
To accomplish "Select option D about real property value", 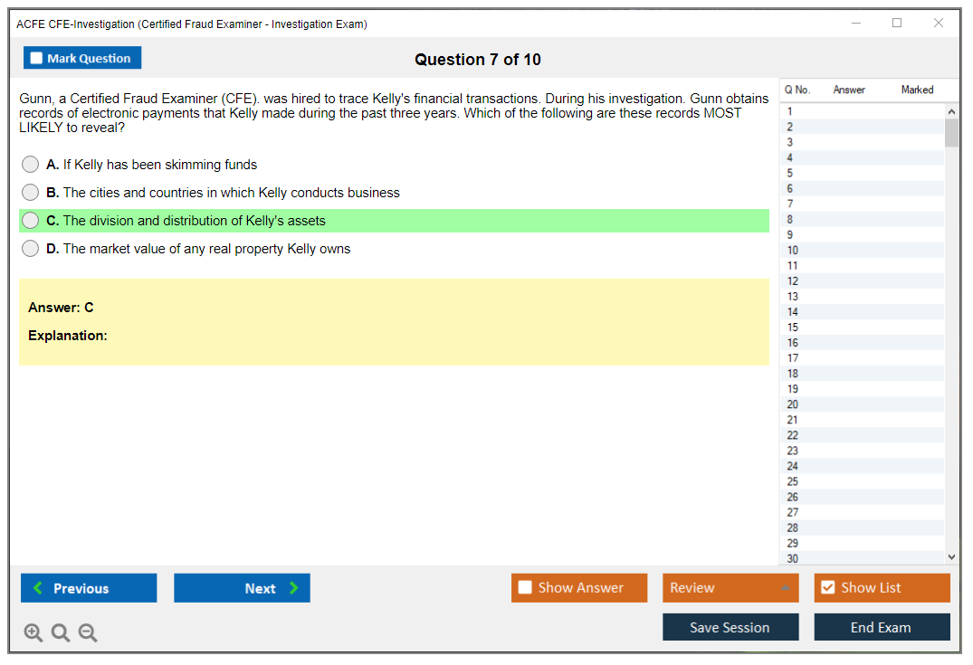I will click(31, 249).
